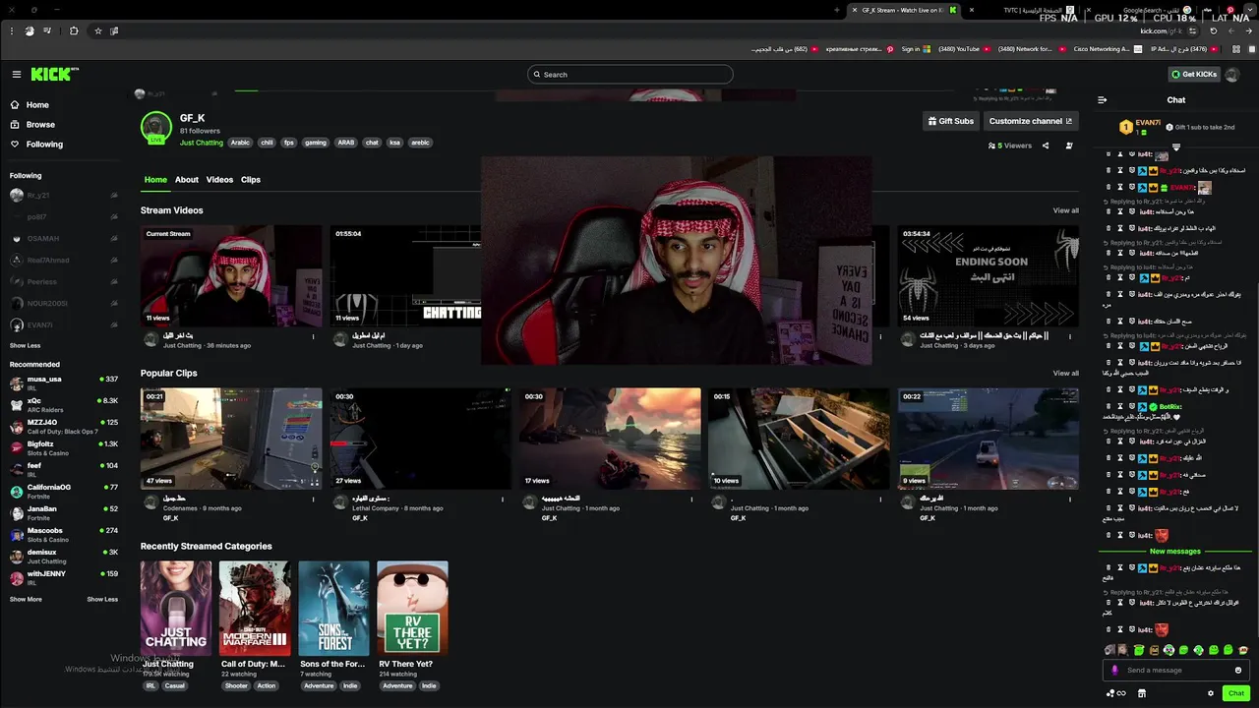Open recommended channel musa_usa
The width and height of the screenshot is (1259, 708).
64,383
